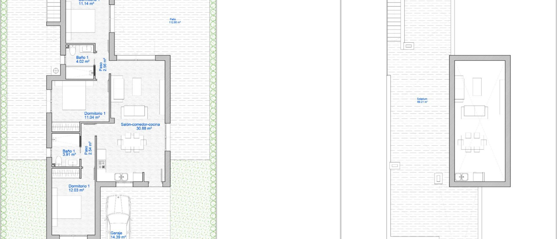Click the wardrobe in the 12.03 m² bedroom
This screenshot has height=239, width=557.
point(66,173)
